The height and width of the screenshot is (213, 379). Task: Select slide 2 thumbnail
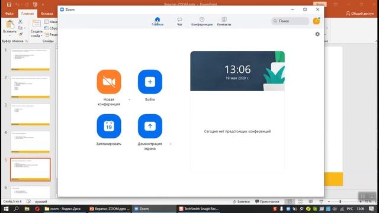point(30,87)
